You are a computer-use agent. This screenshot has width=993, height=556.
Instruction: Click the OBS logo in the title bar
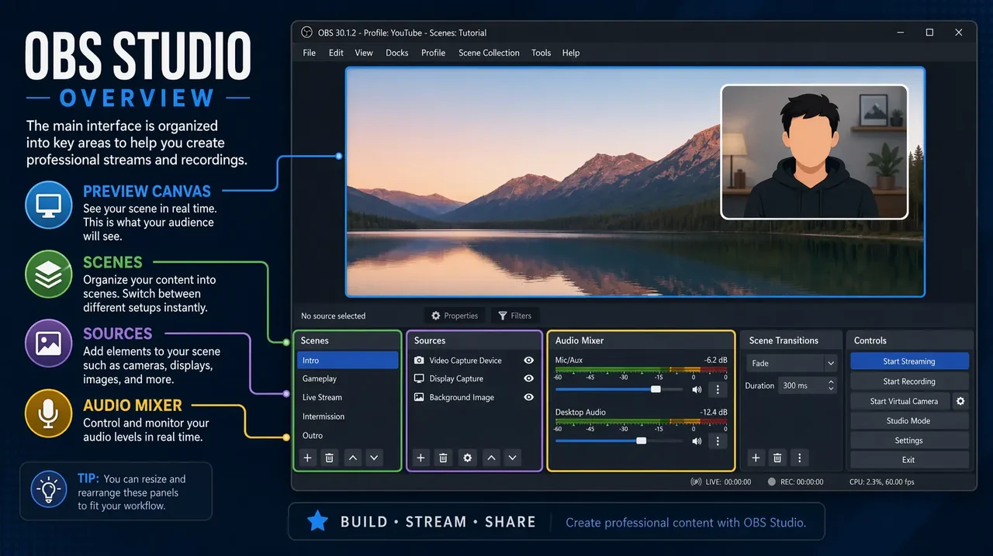tap(307, 33)
